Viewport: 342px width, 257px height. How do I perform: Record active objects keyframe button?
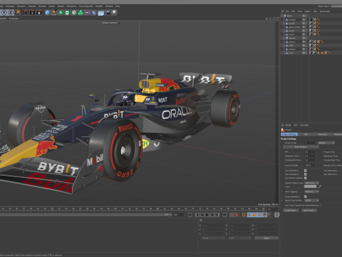[232, 215]
